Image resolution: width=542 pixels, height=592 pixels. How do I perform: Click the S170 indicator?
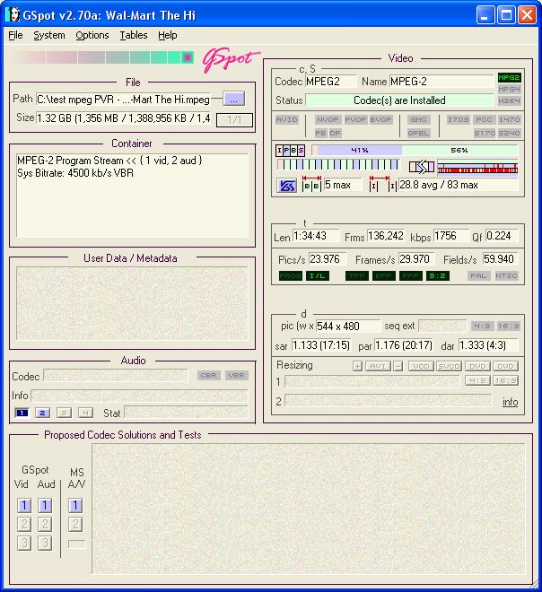click(485, 133)
